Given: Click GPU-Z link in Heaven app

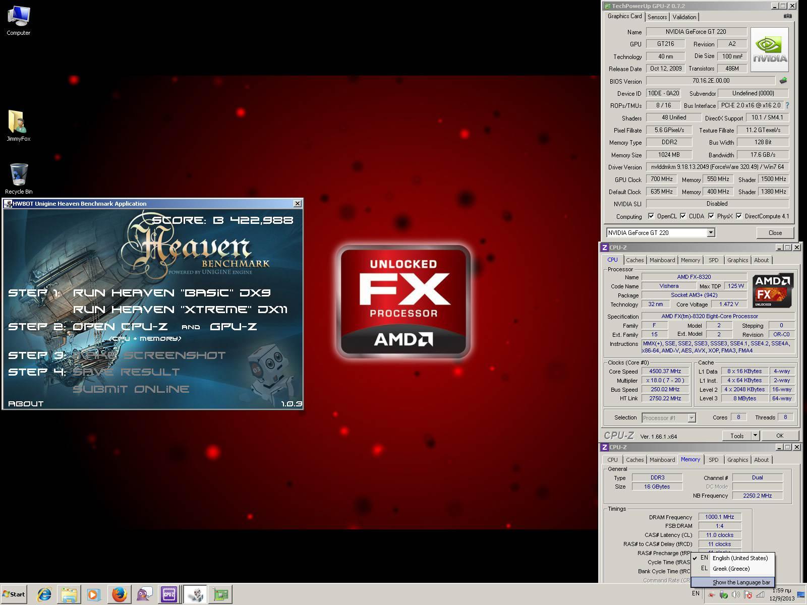Looking at the screenshot, I should point(234,327).
